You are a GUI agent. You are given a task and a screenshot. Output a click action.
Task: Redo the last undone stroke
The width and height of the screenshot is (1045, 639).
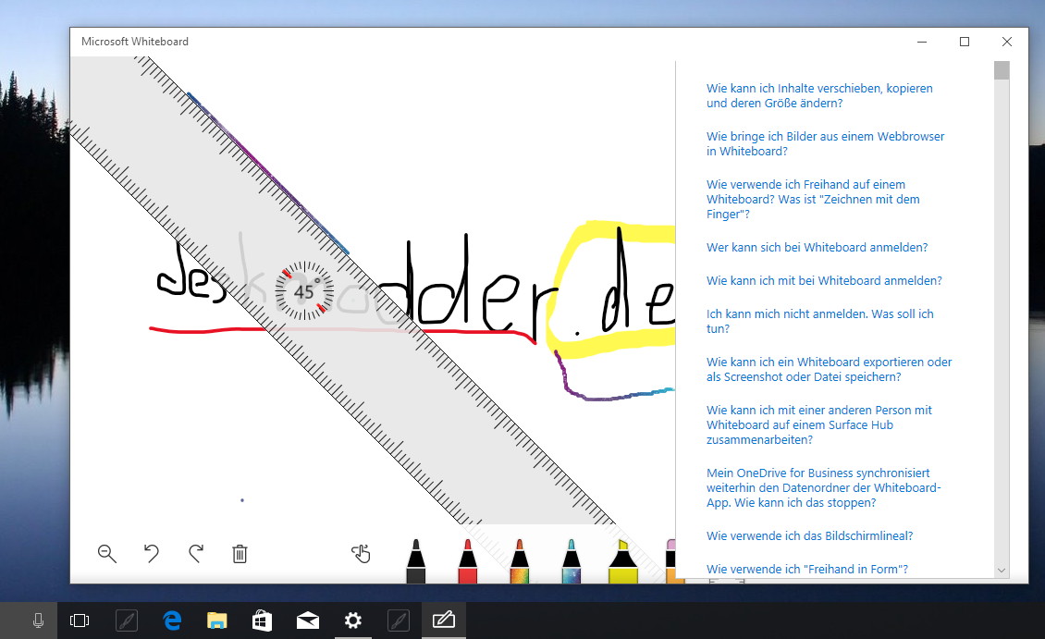tap(196, 553)
